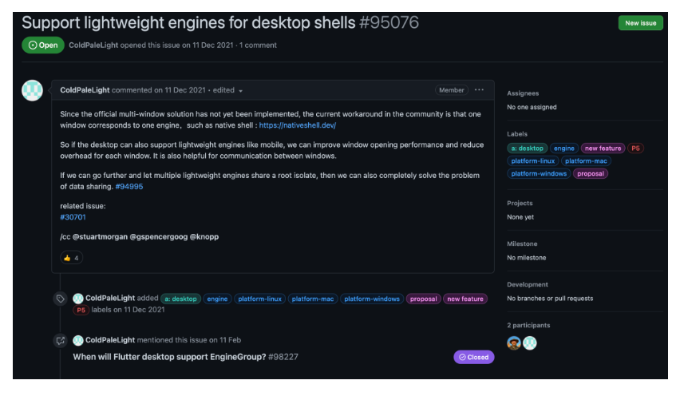The height and width of the screenshot is (396, 684).
Task: Click ColdPaleLight author name in issue header
Action: click(x=93, y=45)
